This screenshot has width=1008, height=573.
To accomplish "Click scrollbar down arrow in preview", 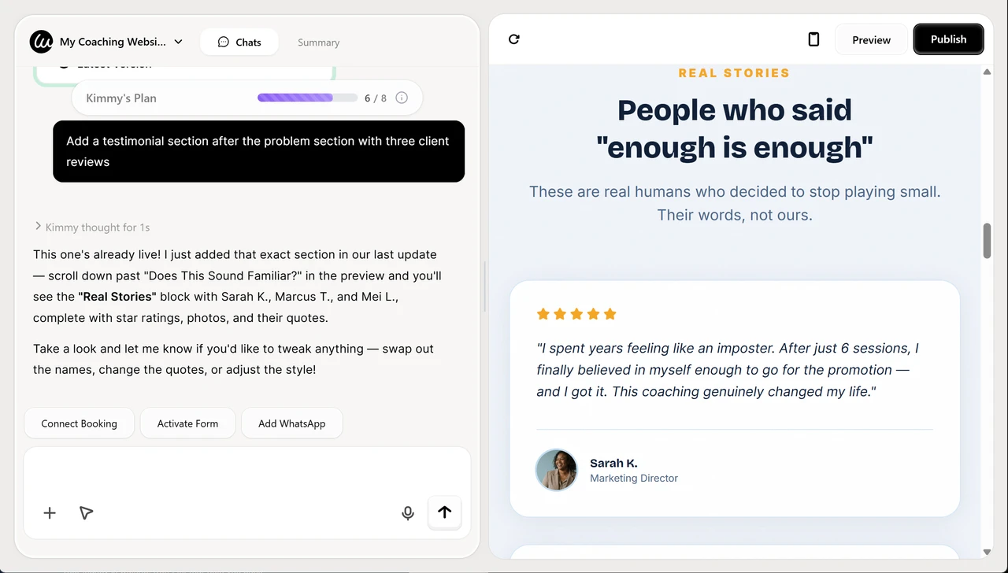I will click(x=987, y=552).
